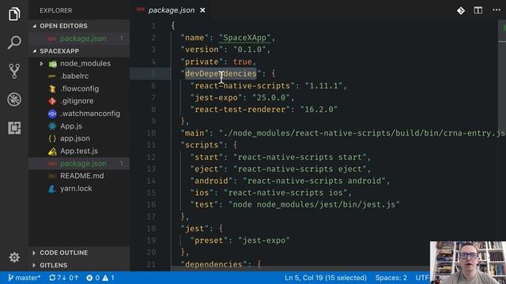The height and width of the screenshot is (284, 506).
Task: Change indentation via Spaces: 2
Action: point(391,278)
